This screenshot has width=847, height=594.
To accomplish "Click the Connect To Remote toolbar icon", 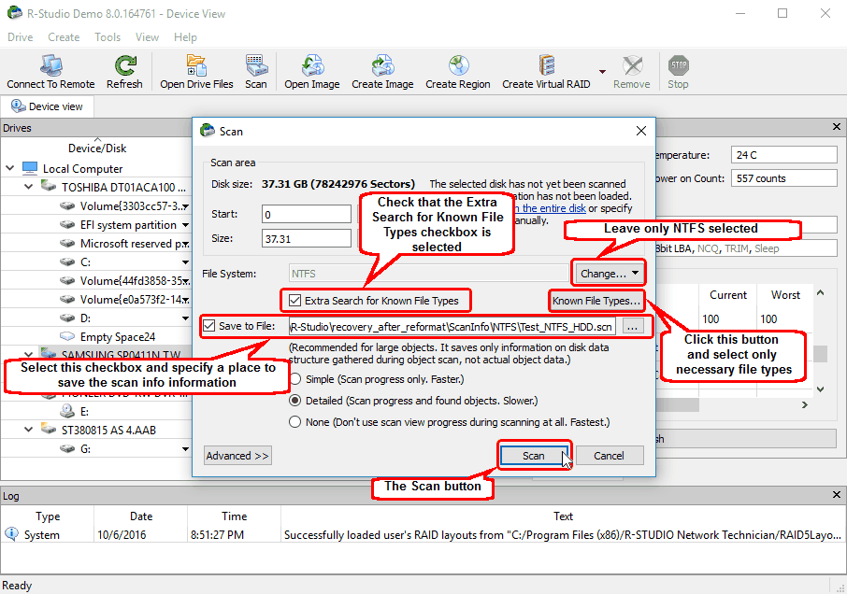I will (50, 65).
